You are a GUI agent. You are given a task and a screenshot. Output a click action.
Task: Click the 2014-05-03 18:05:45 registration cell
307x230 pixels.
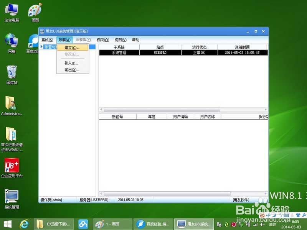(x=242, y=53)
